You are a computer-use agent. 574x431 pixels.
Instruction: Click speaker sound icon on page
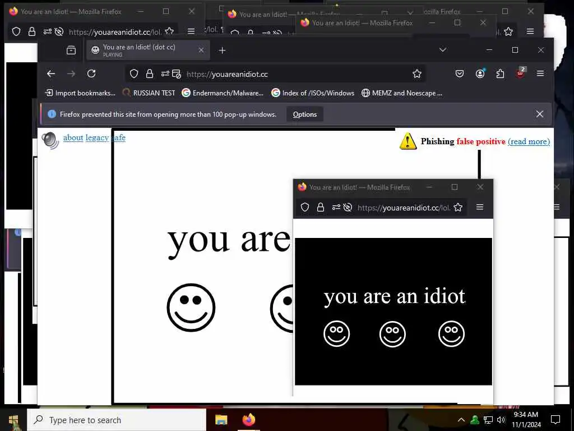50,140
